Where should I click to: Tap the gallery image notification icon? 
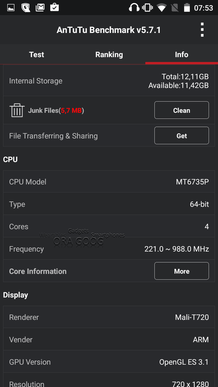click(x=11, y=8)
